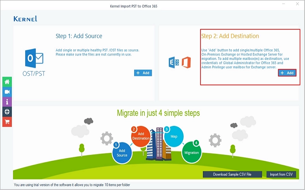305x190 pixels.
Task: Open the blue video camera sidebar icon
Action: pyautogui.click(x=7, y=92)
